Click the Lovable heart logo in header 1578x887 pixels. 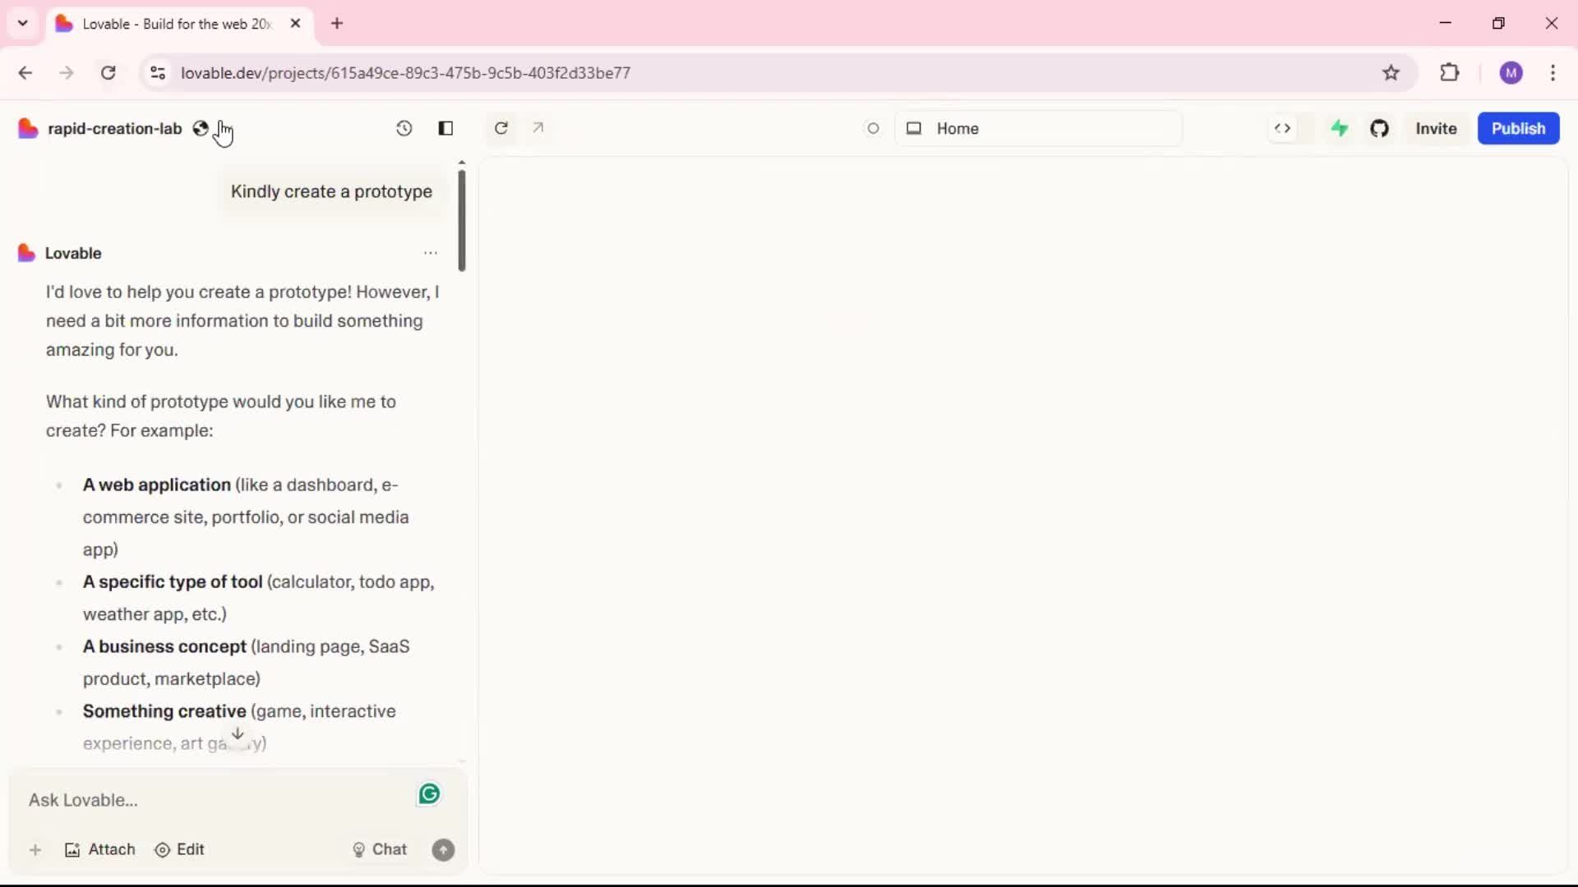(x=28, y=128)
